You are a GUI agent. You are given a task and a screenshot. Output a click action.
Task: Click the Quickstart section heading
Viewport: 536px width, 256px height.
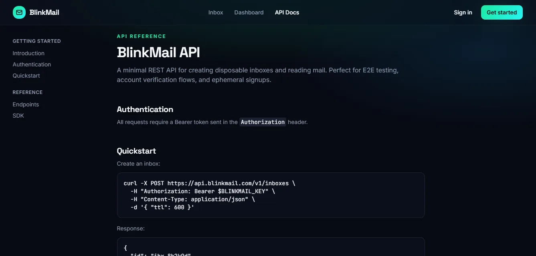[x=136, y=151]
